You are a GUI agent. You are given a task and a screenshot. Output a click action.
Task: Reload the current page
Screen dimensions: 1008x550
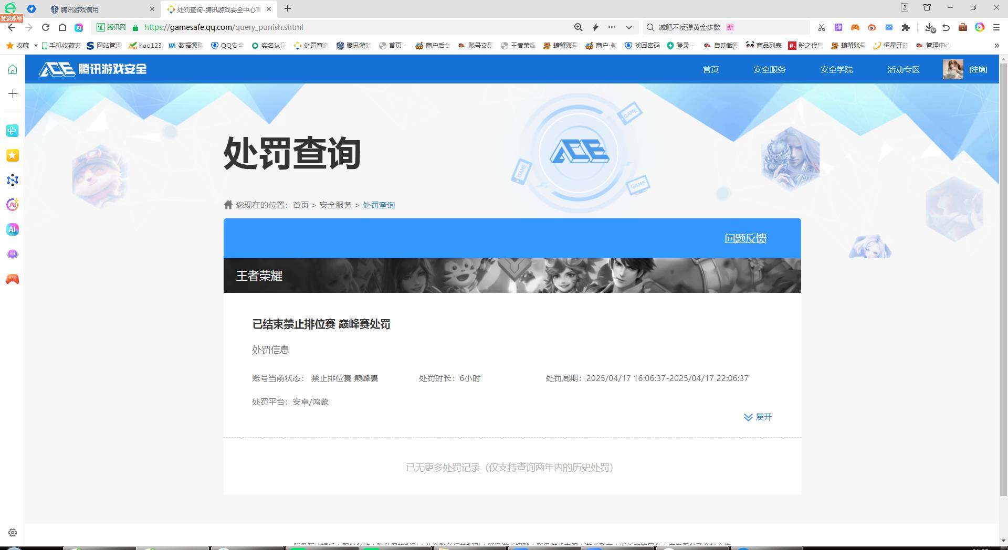pos(46,27)
